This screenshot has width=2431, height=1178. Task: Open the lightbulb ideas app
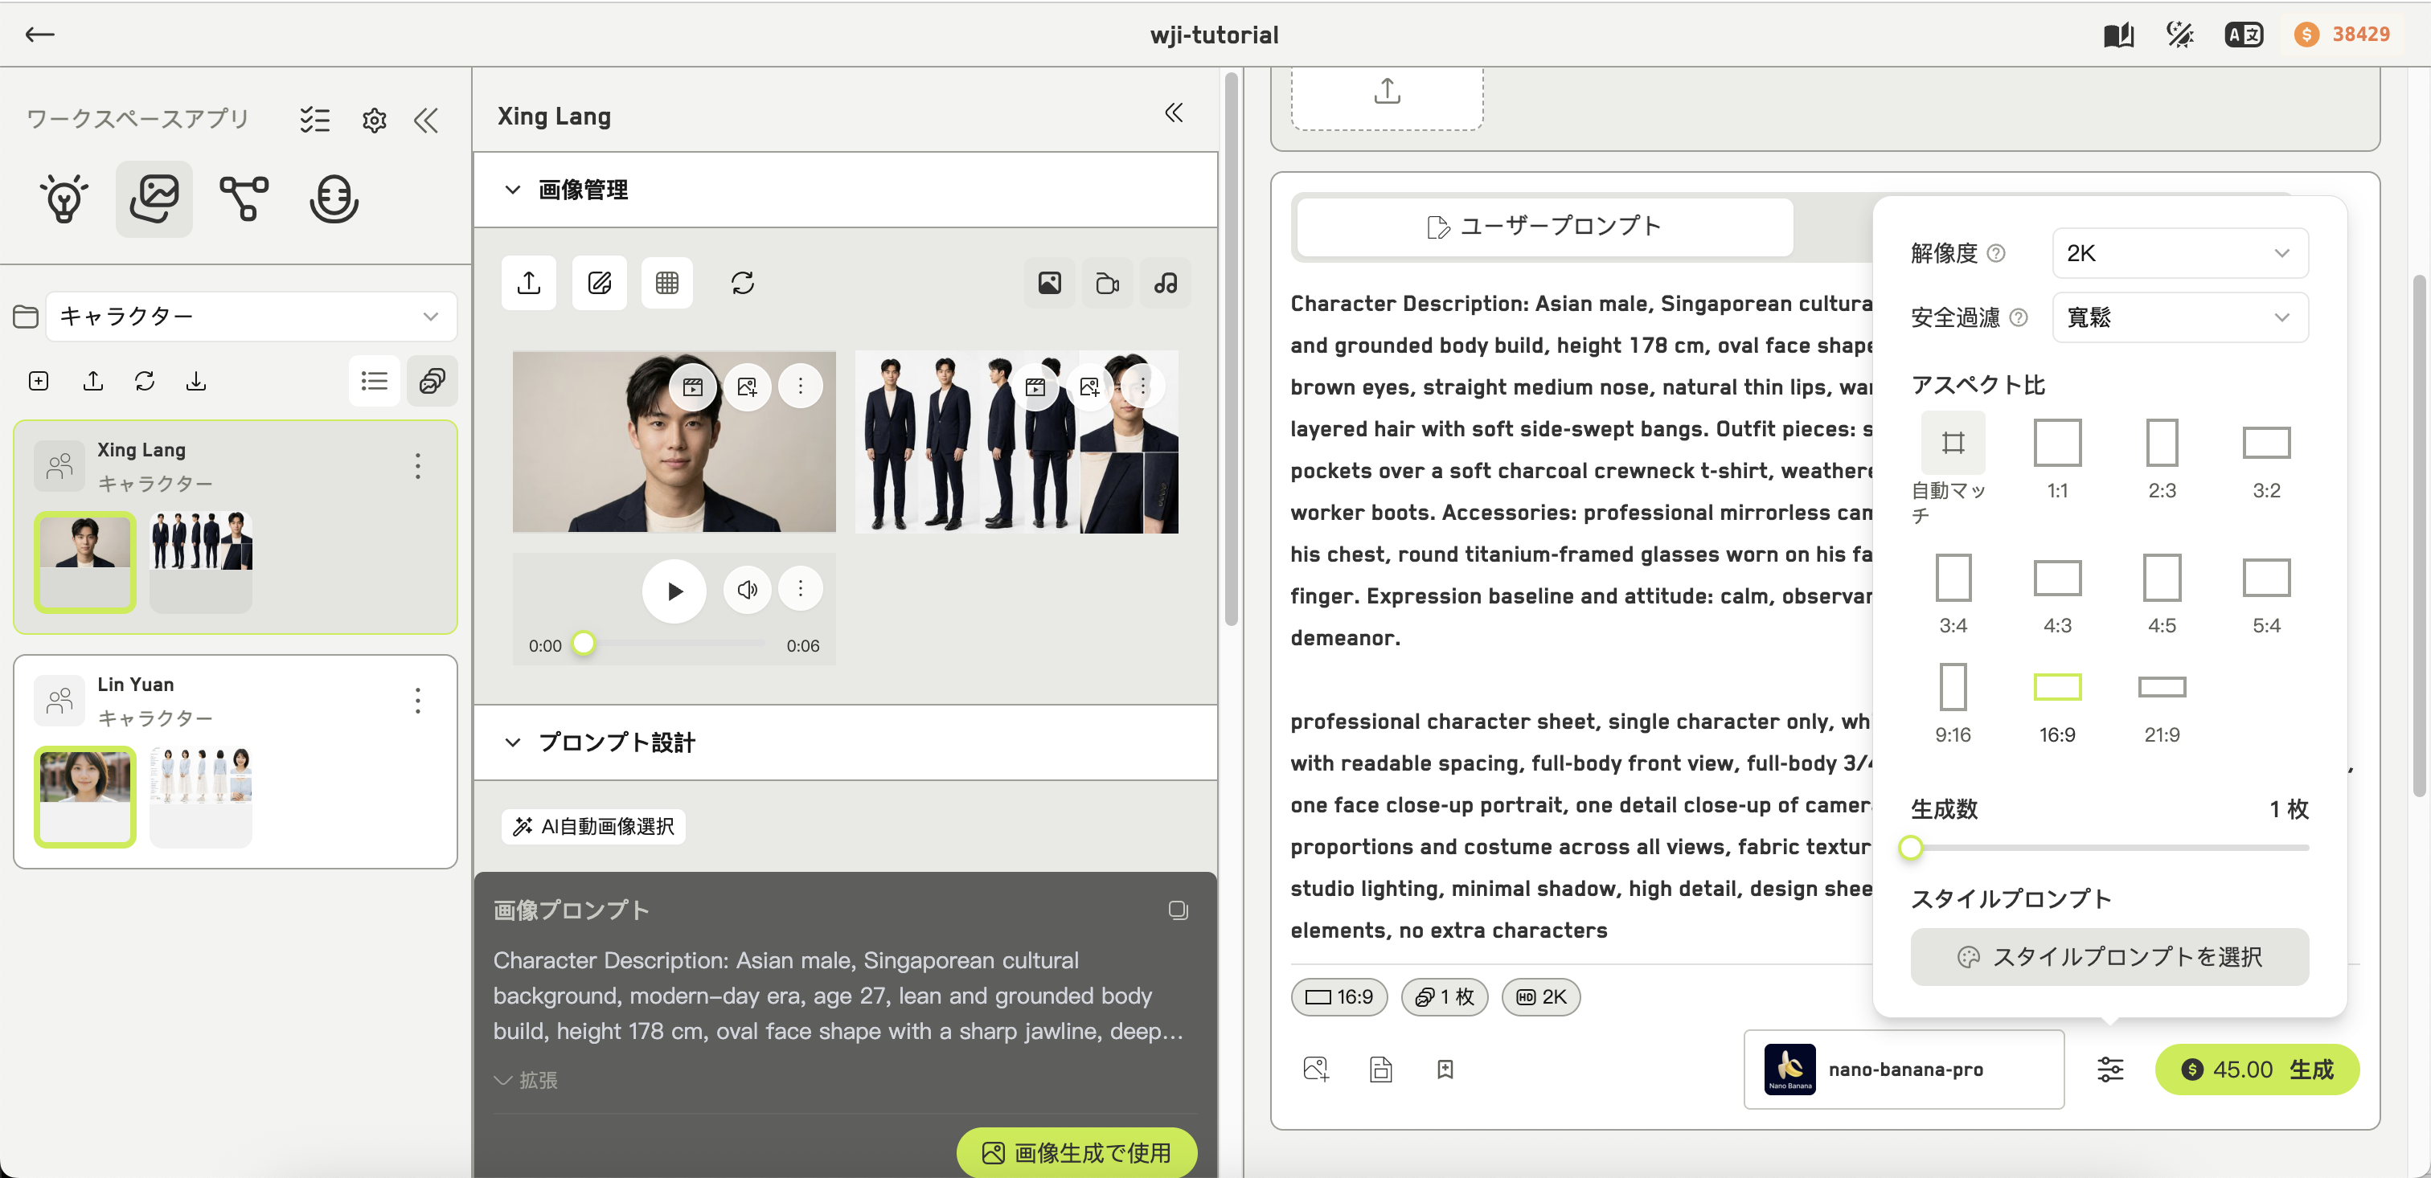pos(64,199)
